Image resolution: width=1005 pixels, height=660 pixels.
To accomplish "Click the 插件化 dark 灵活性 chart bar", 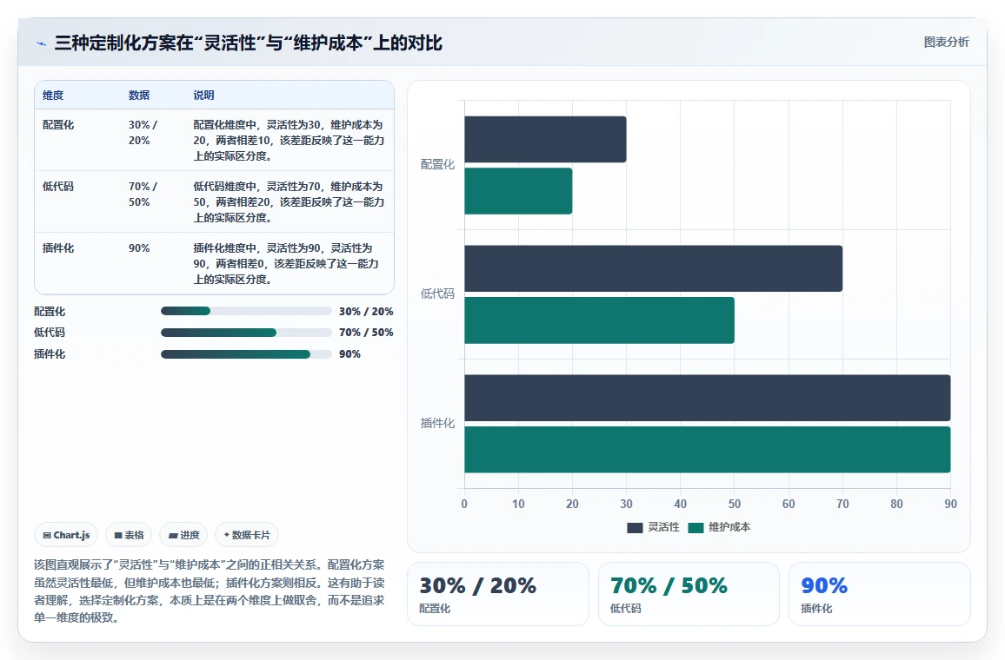I will 708,398.
